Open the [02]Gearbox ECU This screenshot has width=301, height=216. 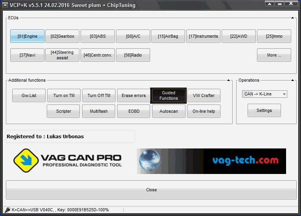coord(62,36)
